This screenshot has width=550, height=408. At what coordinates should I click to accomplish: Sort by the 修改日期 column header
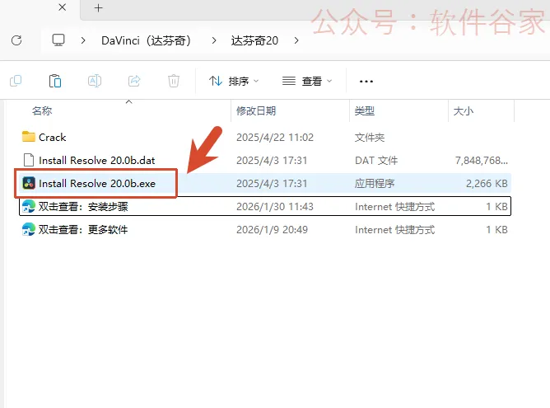coord(256,111)
